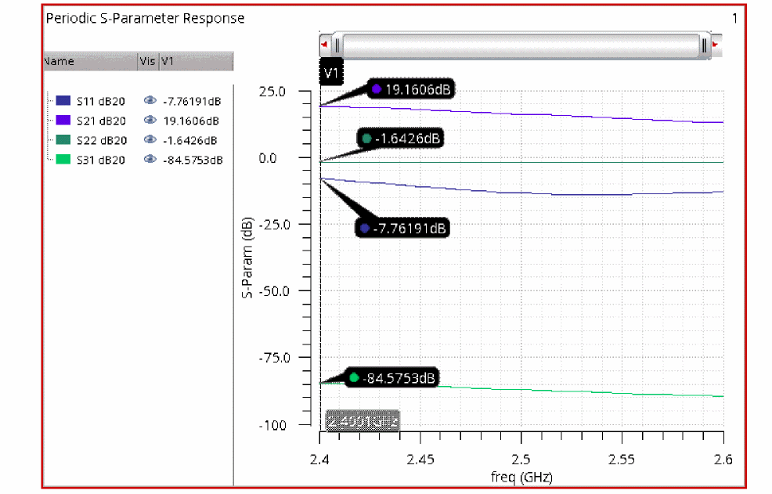772x494 pixels.
Task: Click the -84.5753dB marker bubble on graph
Action: pyautogui.click(x=391, y=378)
